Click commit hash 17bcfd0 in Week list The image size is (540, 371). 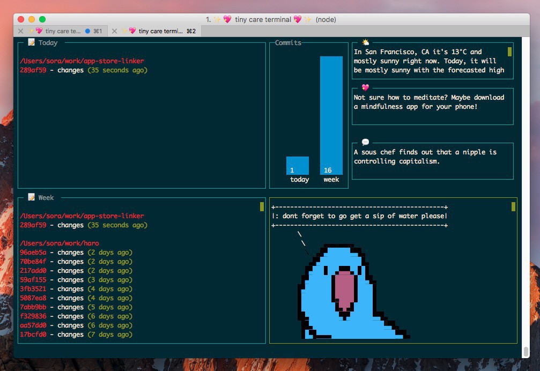[33, 335]
